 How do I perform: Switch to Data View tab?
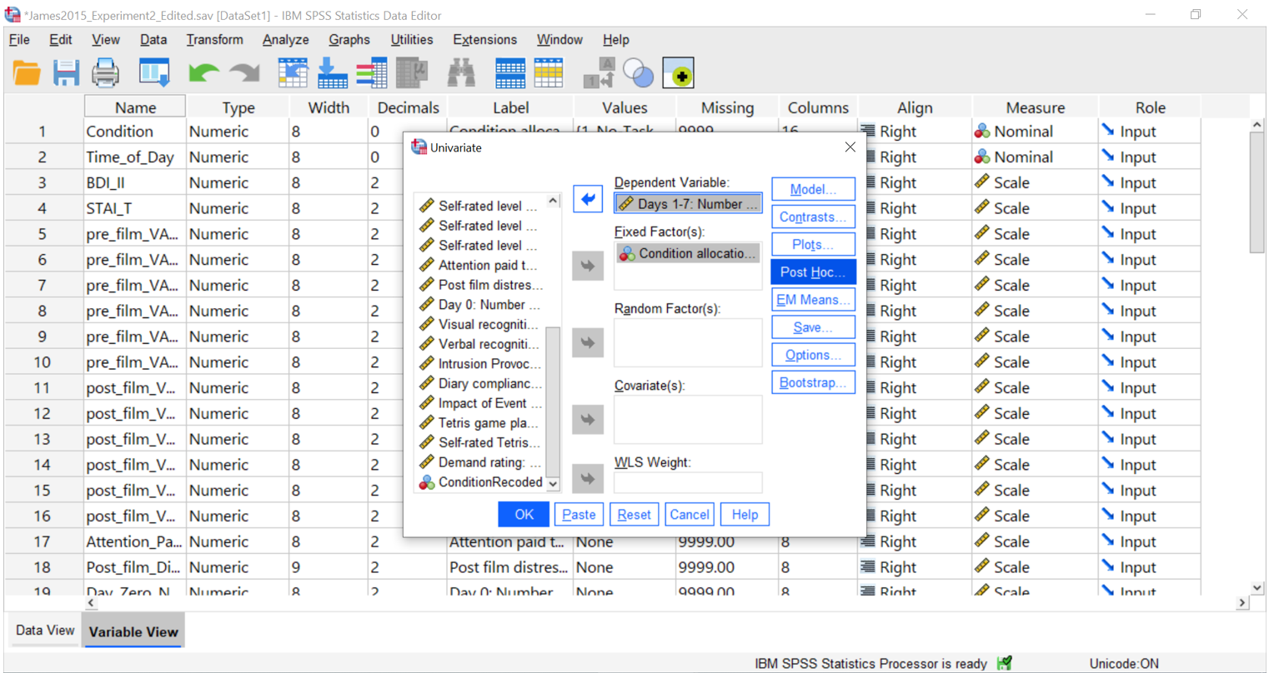click(x=45, y=631)
